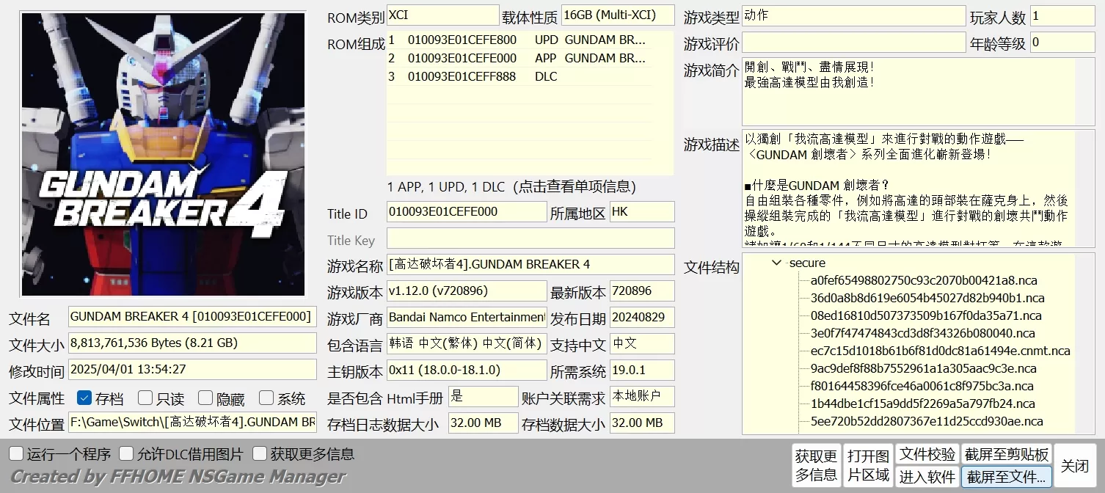Image resolution: width=1105 pixels, height=493 pixels.
Task: Click the Gundam Breaker 4 cover image
Action: [x=163, y=154]
